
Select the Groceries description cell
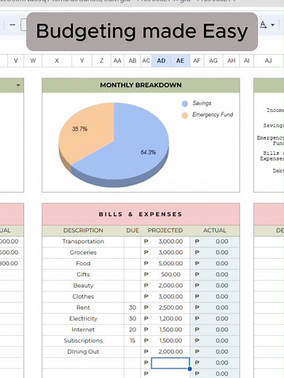tap(83, 252)
